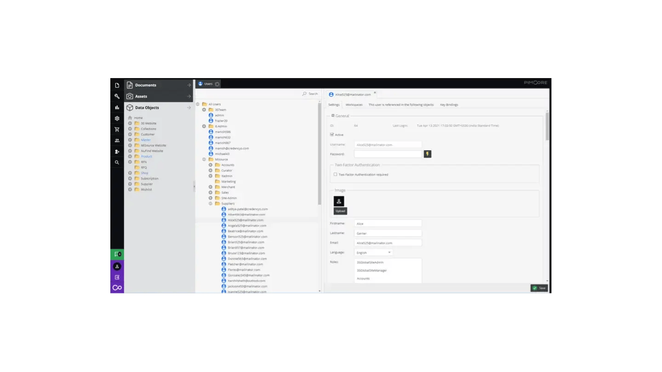Image resolution: width=662 pixels, height=372 pixels.
Task: Click the Pimcore infinity logo at sidebar bottom
Action: tap(117, 287)
